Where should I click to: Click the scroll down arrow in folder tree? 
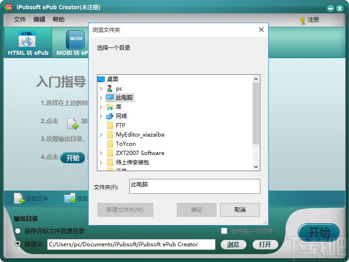[256, 167]
